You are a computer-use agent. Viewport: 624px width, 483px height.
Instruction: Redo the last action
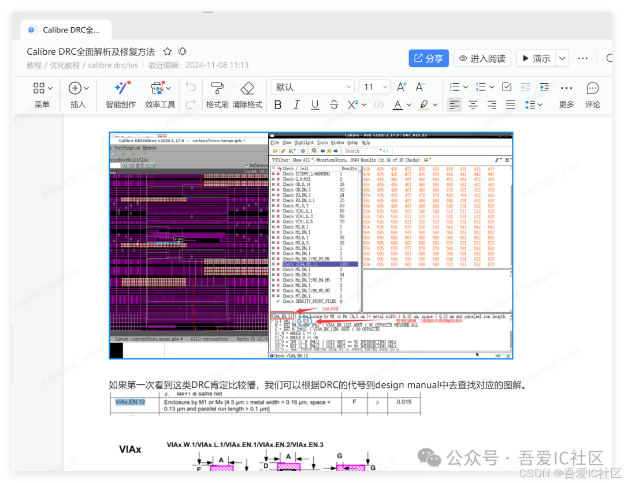[191, 104]
